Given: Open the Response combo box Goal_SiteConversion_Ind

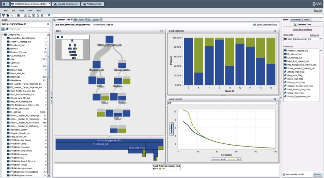Looking at the screenshot, I should [301, 39].
